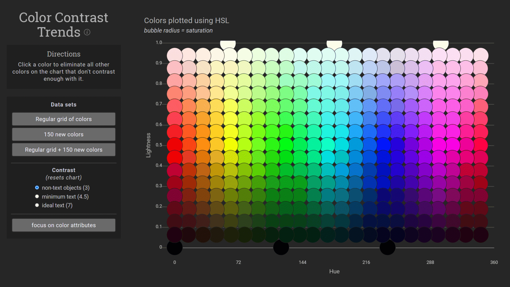
Task: Open the info tooltip beside Color Contrast Trends
Action: point(87,32)
